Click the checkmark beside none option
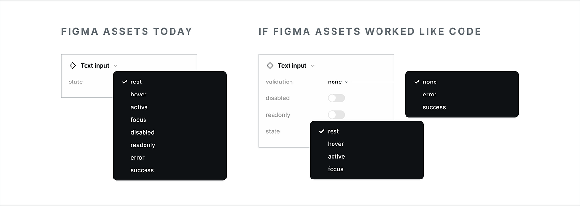Image resolution: width=580 pixels, height=206 pixels. tap(417, 82)
